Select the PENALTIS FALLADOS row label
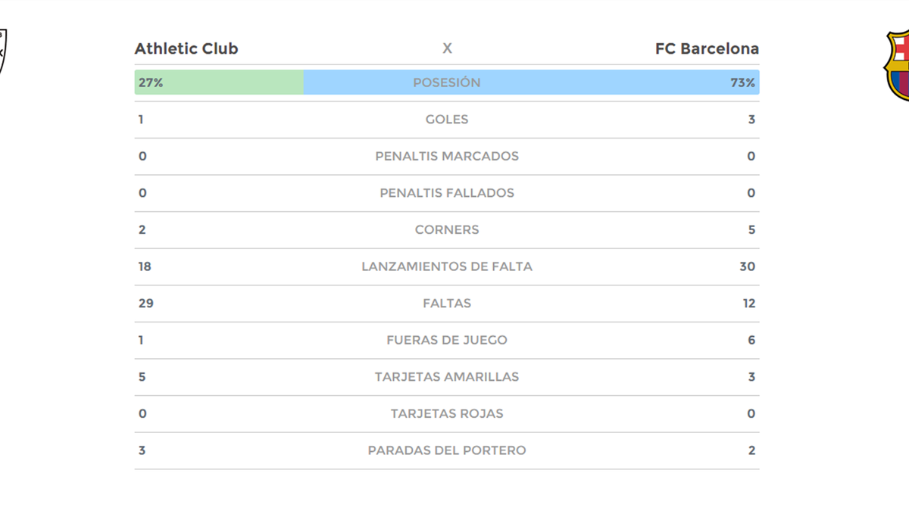 point(447,193)
